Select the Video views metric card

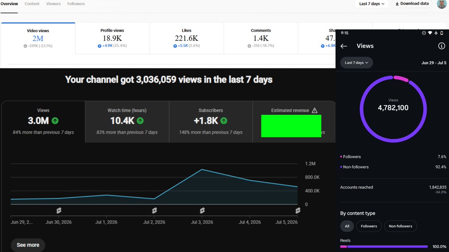point(38,38)
